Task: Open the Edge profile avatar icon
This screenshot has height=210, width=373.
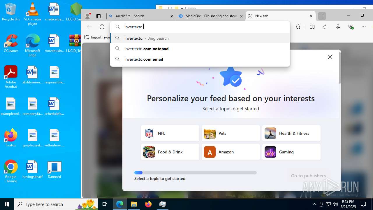Action: (87, 16)
